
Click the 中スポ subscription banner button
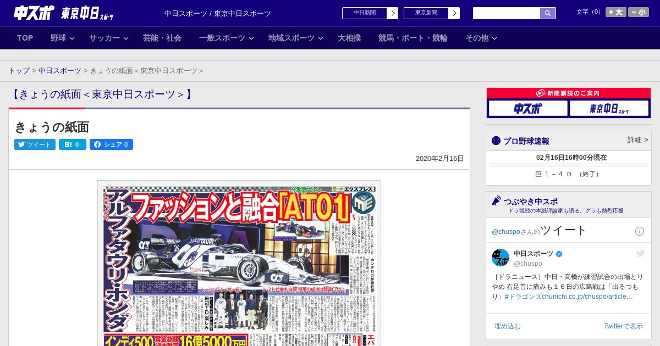pyautogui.click(x=528, y=108)
